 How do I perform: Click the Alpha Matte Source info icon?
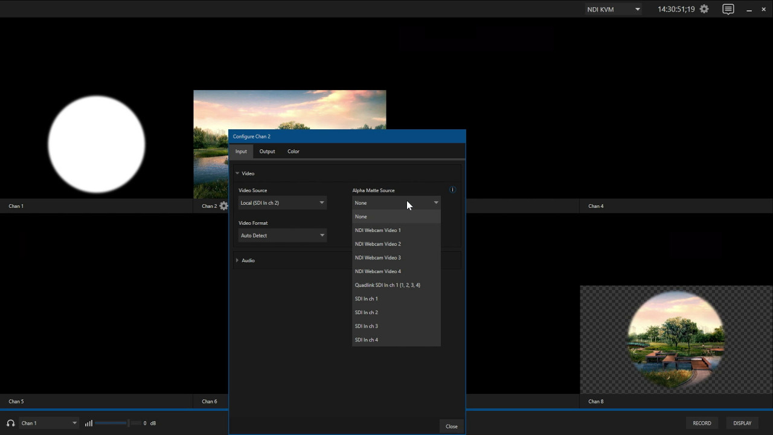pos(452,190)
